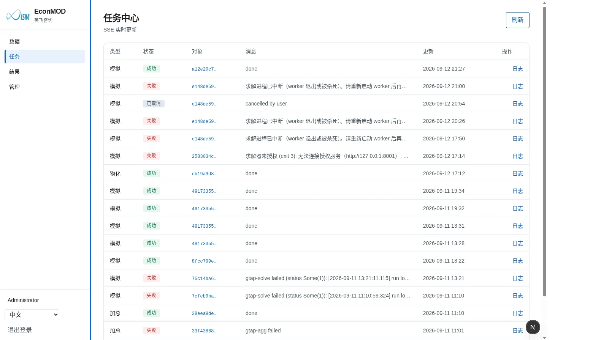Open the language dropdown showing 中文
Viewport: 593px width, 340px height.
[32, 315]
